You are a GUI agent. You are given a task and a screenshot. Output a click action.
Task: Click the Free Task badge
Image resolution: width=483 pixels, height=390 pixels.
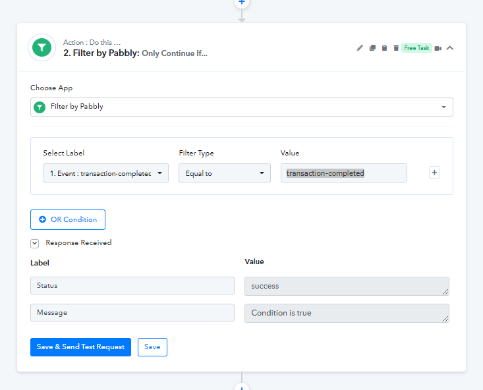[416, 48]
